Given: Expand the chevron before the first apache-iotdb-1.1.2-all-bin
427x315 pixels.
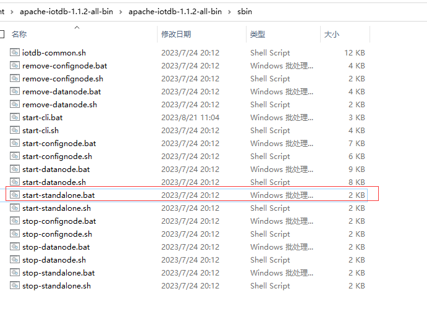Looking at the screenshot, I should point(12,12).
